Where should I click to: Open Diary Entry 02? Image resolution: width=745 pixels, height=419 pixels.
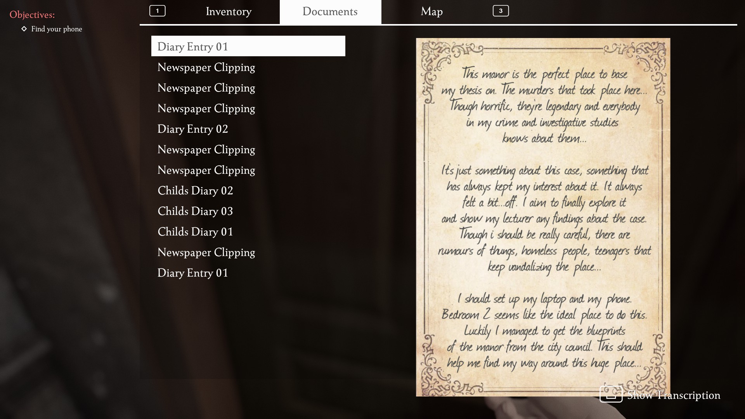pos(192,129)
